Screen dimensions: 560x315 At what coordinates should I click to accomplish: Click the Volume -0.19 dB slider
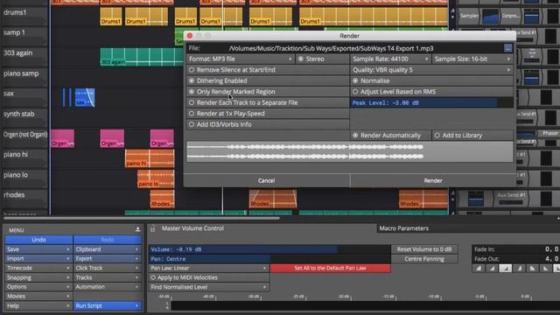pyautogui.click(x=269, y=249)
